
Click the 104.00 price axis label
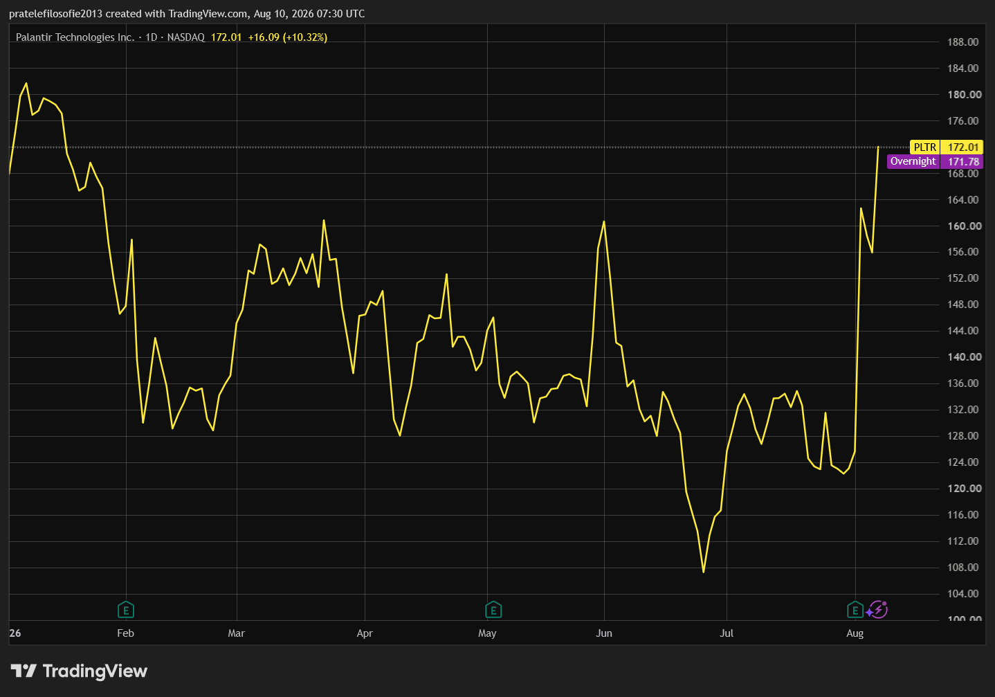963,594
